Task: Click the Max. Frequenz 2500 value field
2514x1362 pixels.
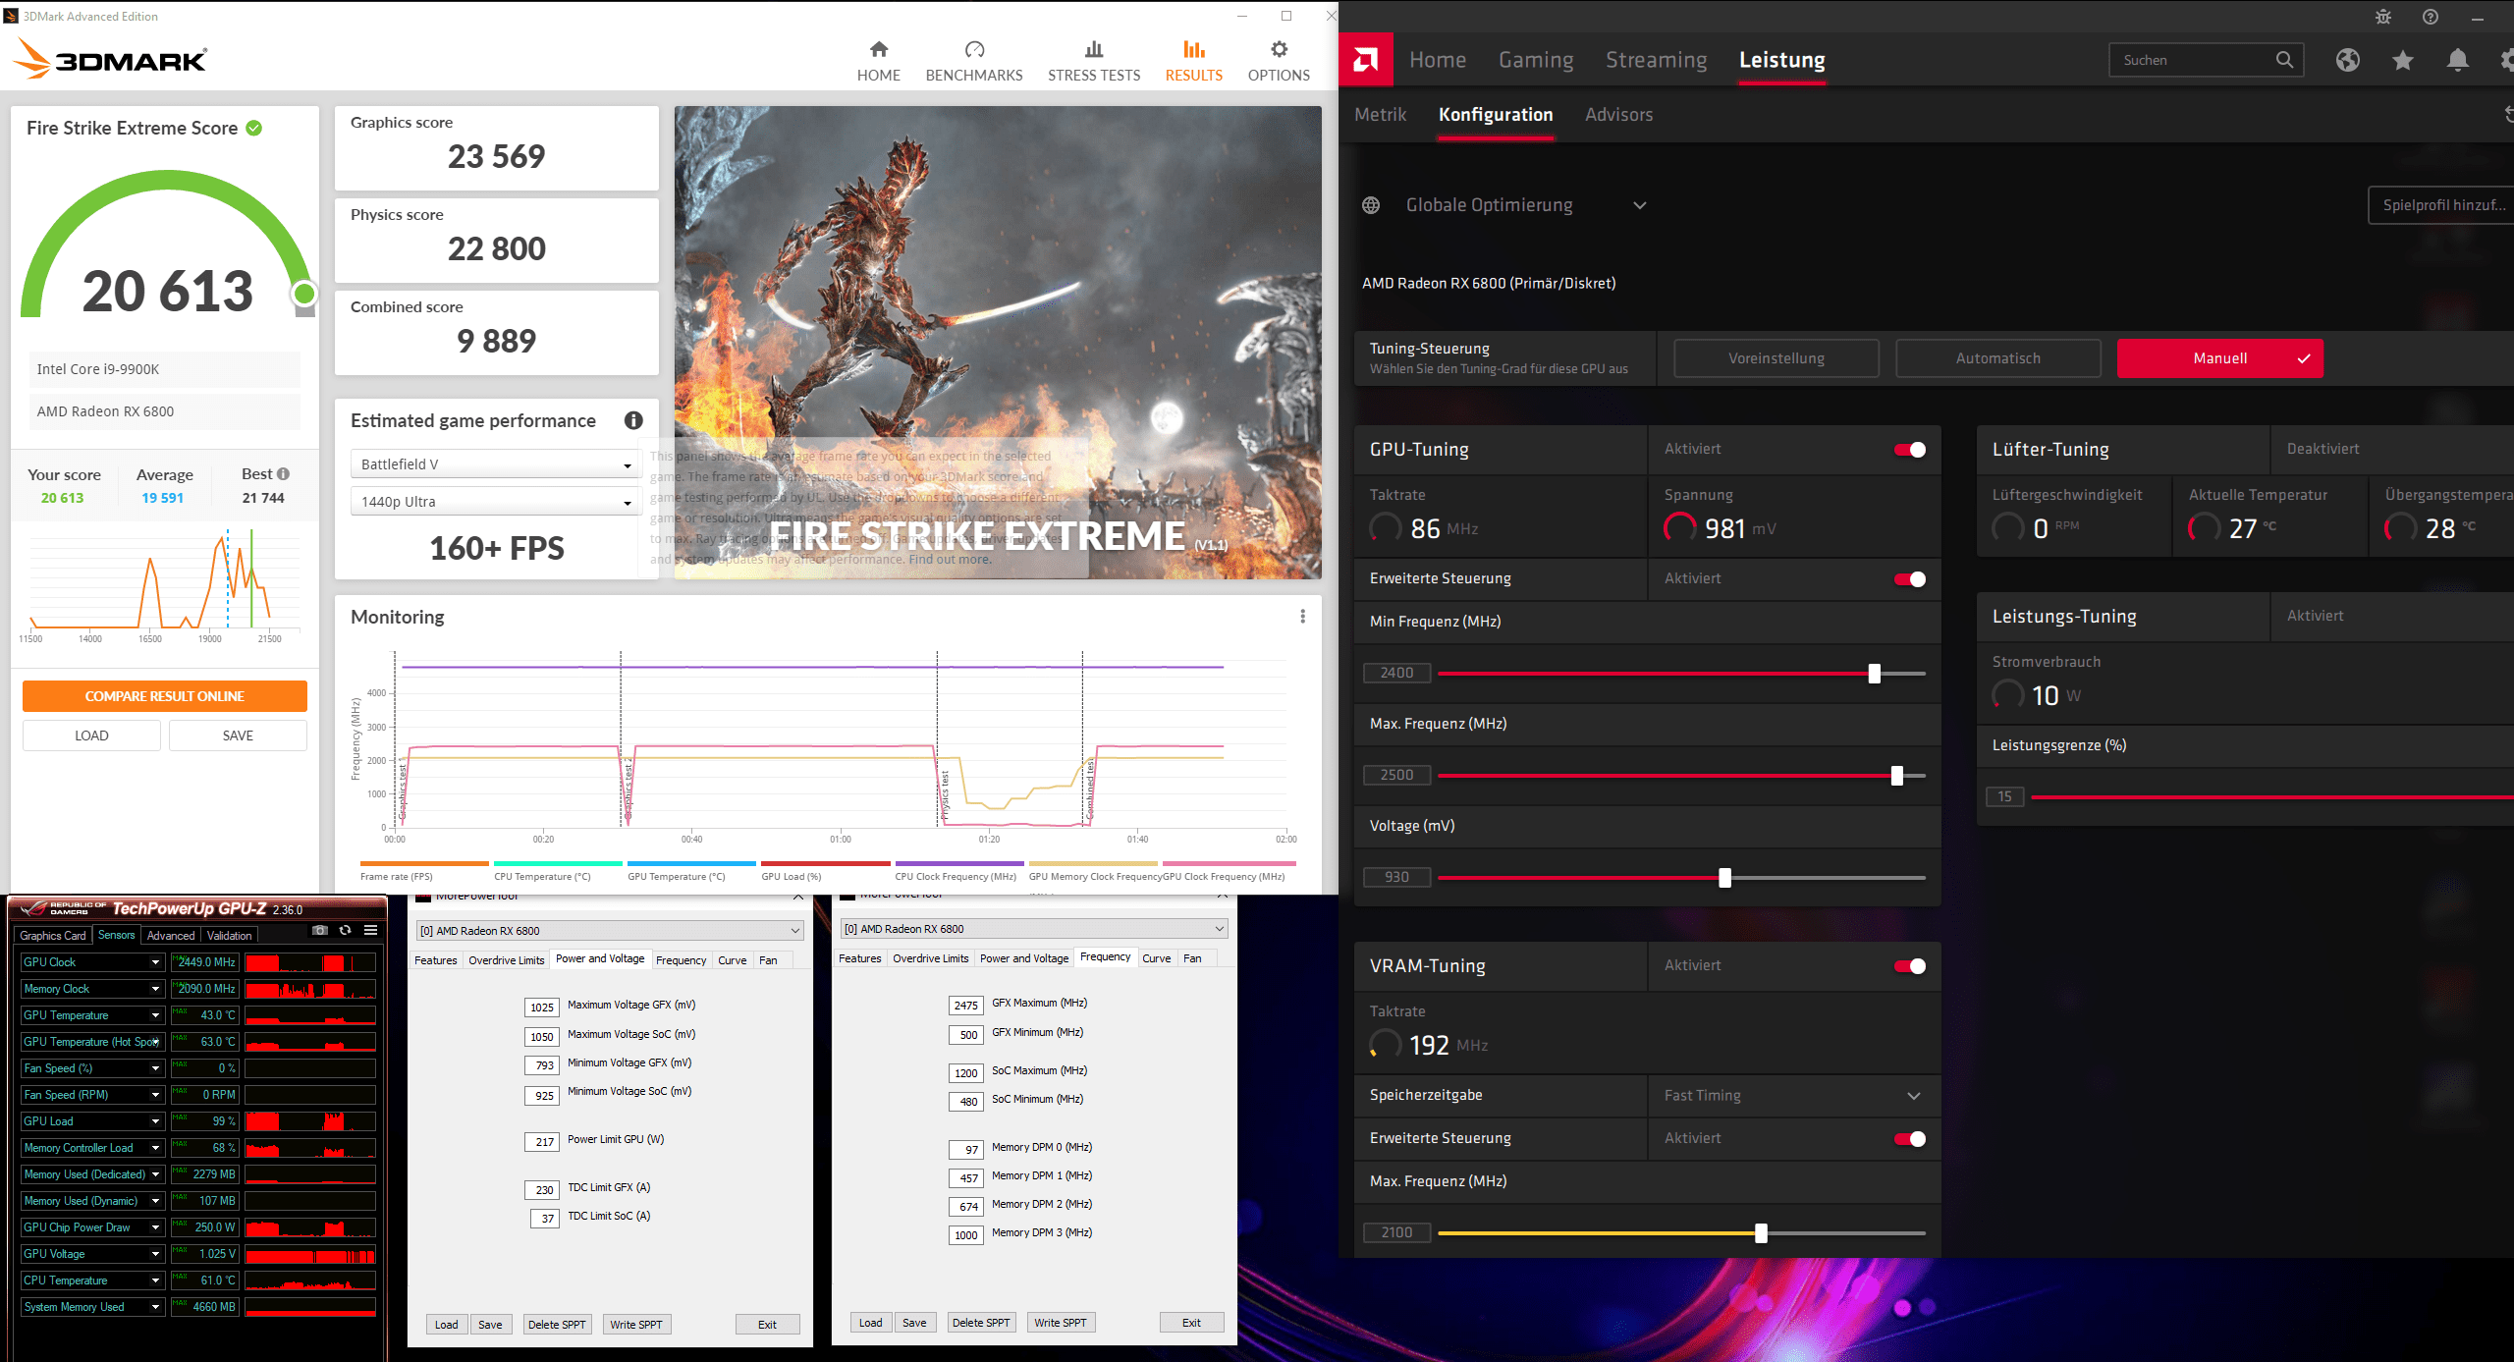Action: click(x=1396, y=775)
